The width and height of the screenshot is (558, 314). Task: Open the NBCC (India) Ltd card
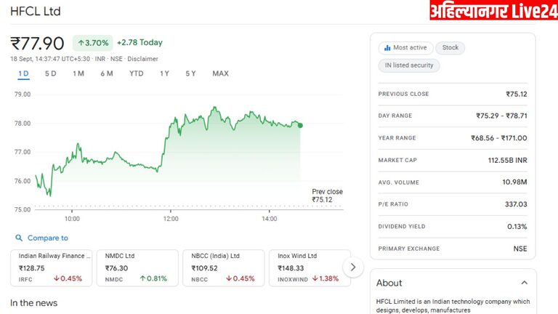click(x=223, y=267)
